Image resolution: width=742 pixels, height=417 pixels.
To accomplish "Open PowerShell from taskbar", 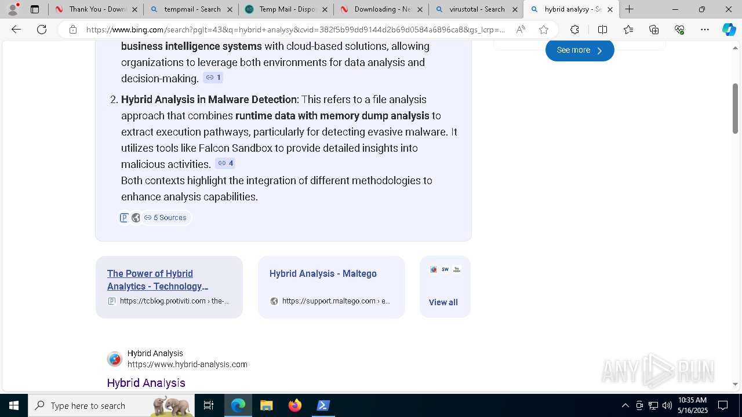I will click(x=323, y=405).
